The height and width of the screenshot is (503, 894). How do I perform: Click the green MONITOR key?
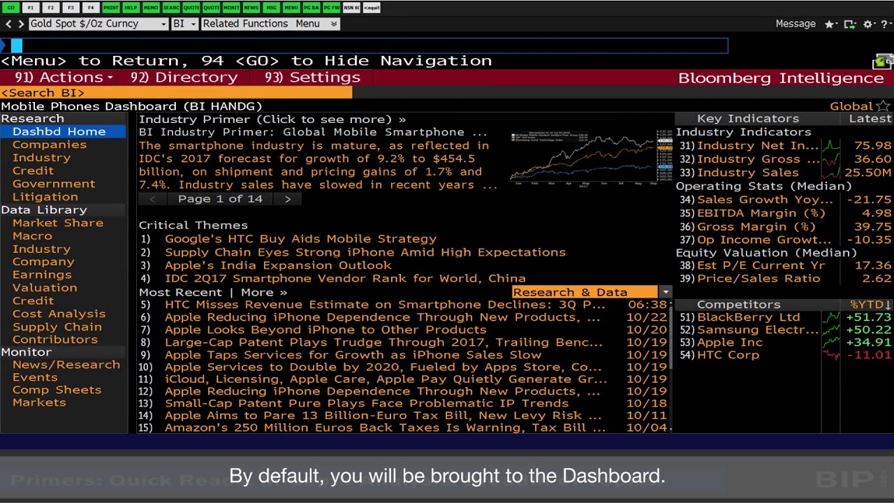pyautogui.click(x=231, y=8)
